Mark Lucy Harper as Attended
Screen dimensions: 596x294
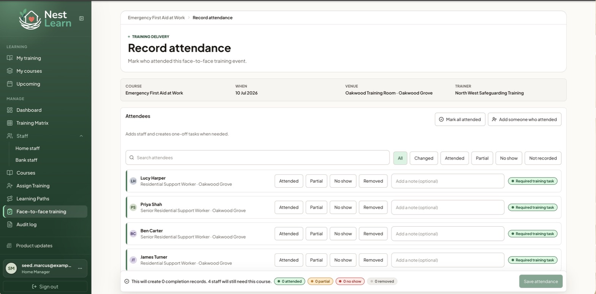[289, 181]
